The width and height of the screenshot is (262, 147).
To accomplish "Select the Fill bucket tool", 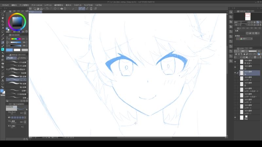I will pos(3,63).
